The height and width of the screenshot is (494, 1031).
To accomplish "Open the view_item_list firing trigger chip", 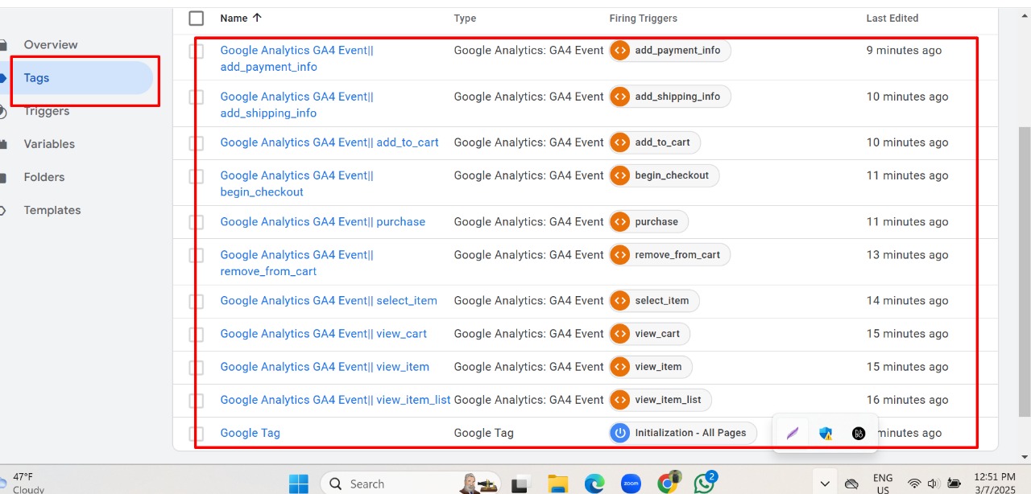I will click(x=660, y=400).
